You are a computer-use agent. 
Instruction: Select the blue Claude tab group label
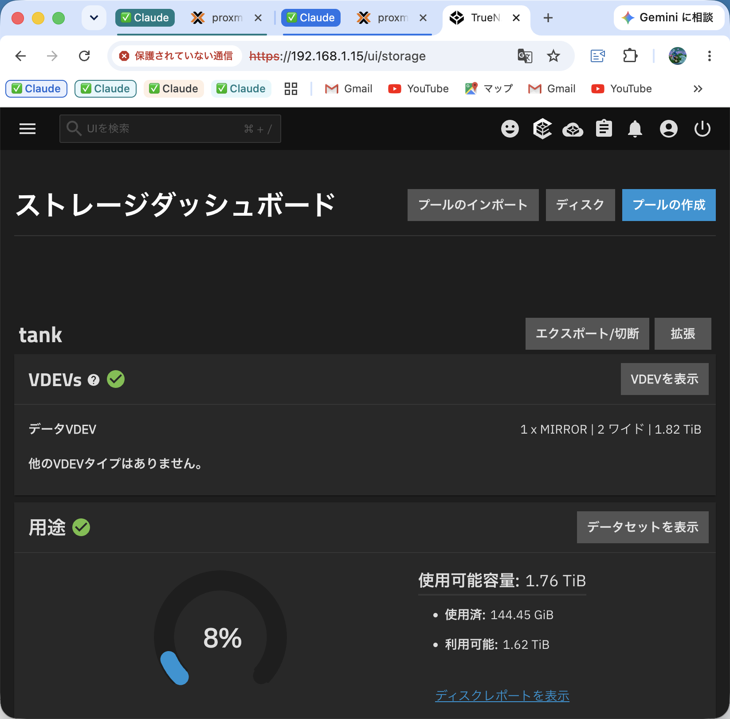311,18
